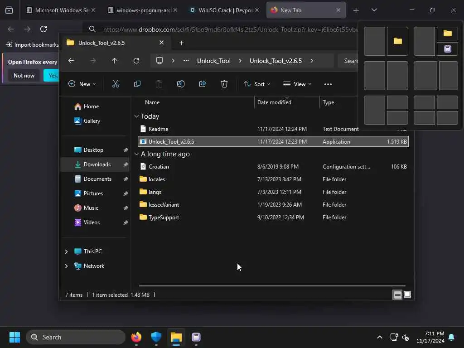Click the taskbar Search box
Image resolution: width=464 pixels, height=348 pixels.
click(x=76, y=337)
